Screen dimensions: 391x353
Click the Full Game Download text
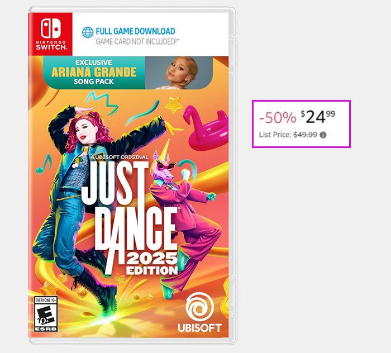tap(135, 31)
